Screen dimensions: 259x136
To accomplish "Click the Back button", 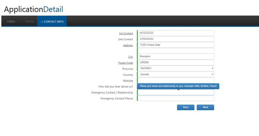I will [x=186, y=107].
